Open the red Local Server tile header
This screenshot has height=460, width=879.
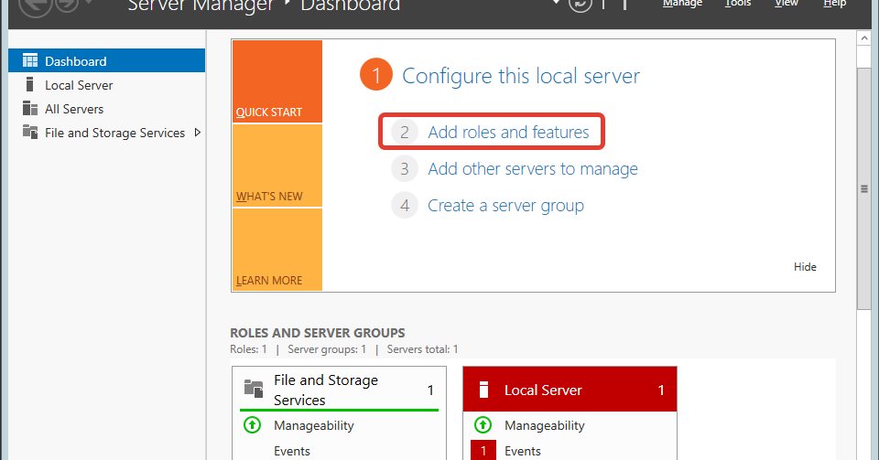(570, 390)
